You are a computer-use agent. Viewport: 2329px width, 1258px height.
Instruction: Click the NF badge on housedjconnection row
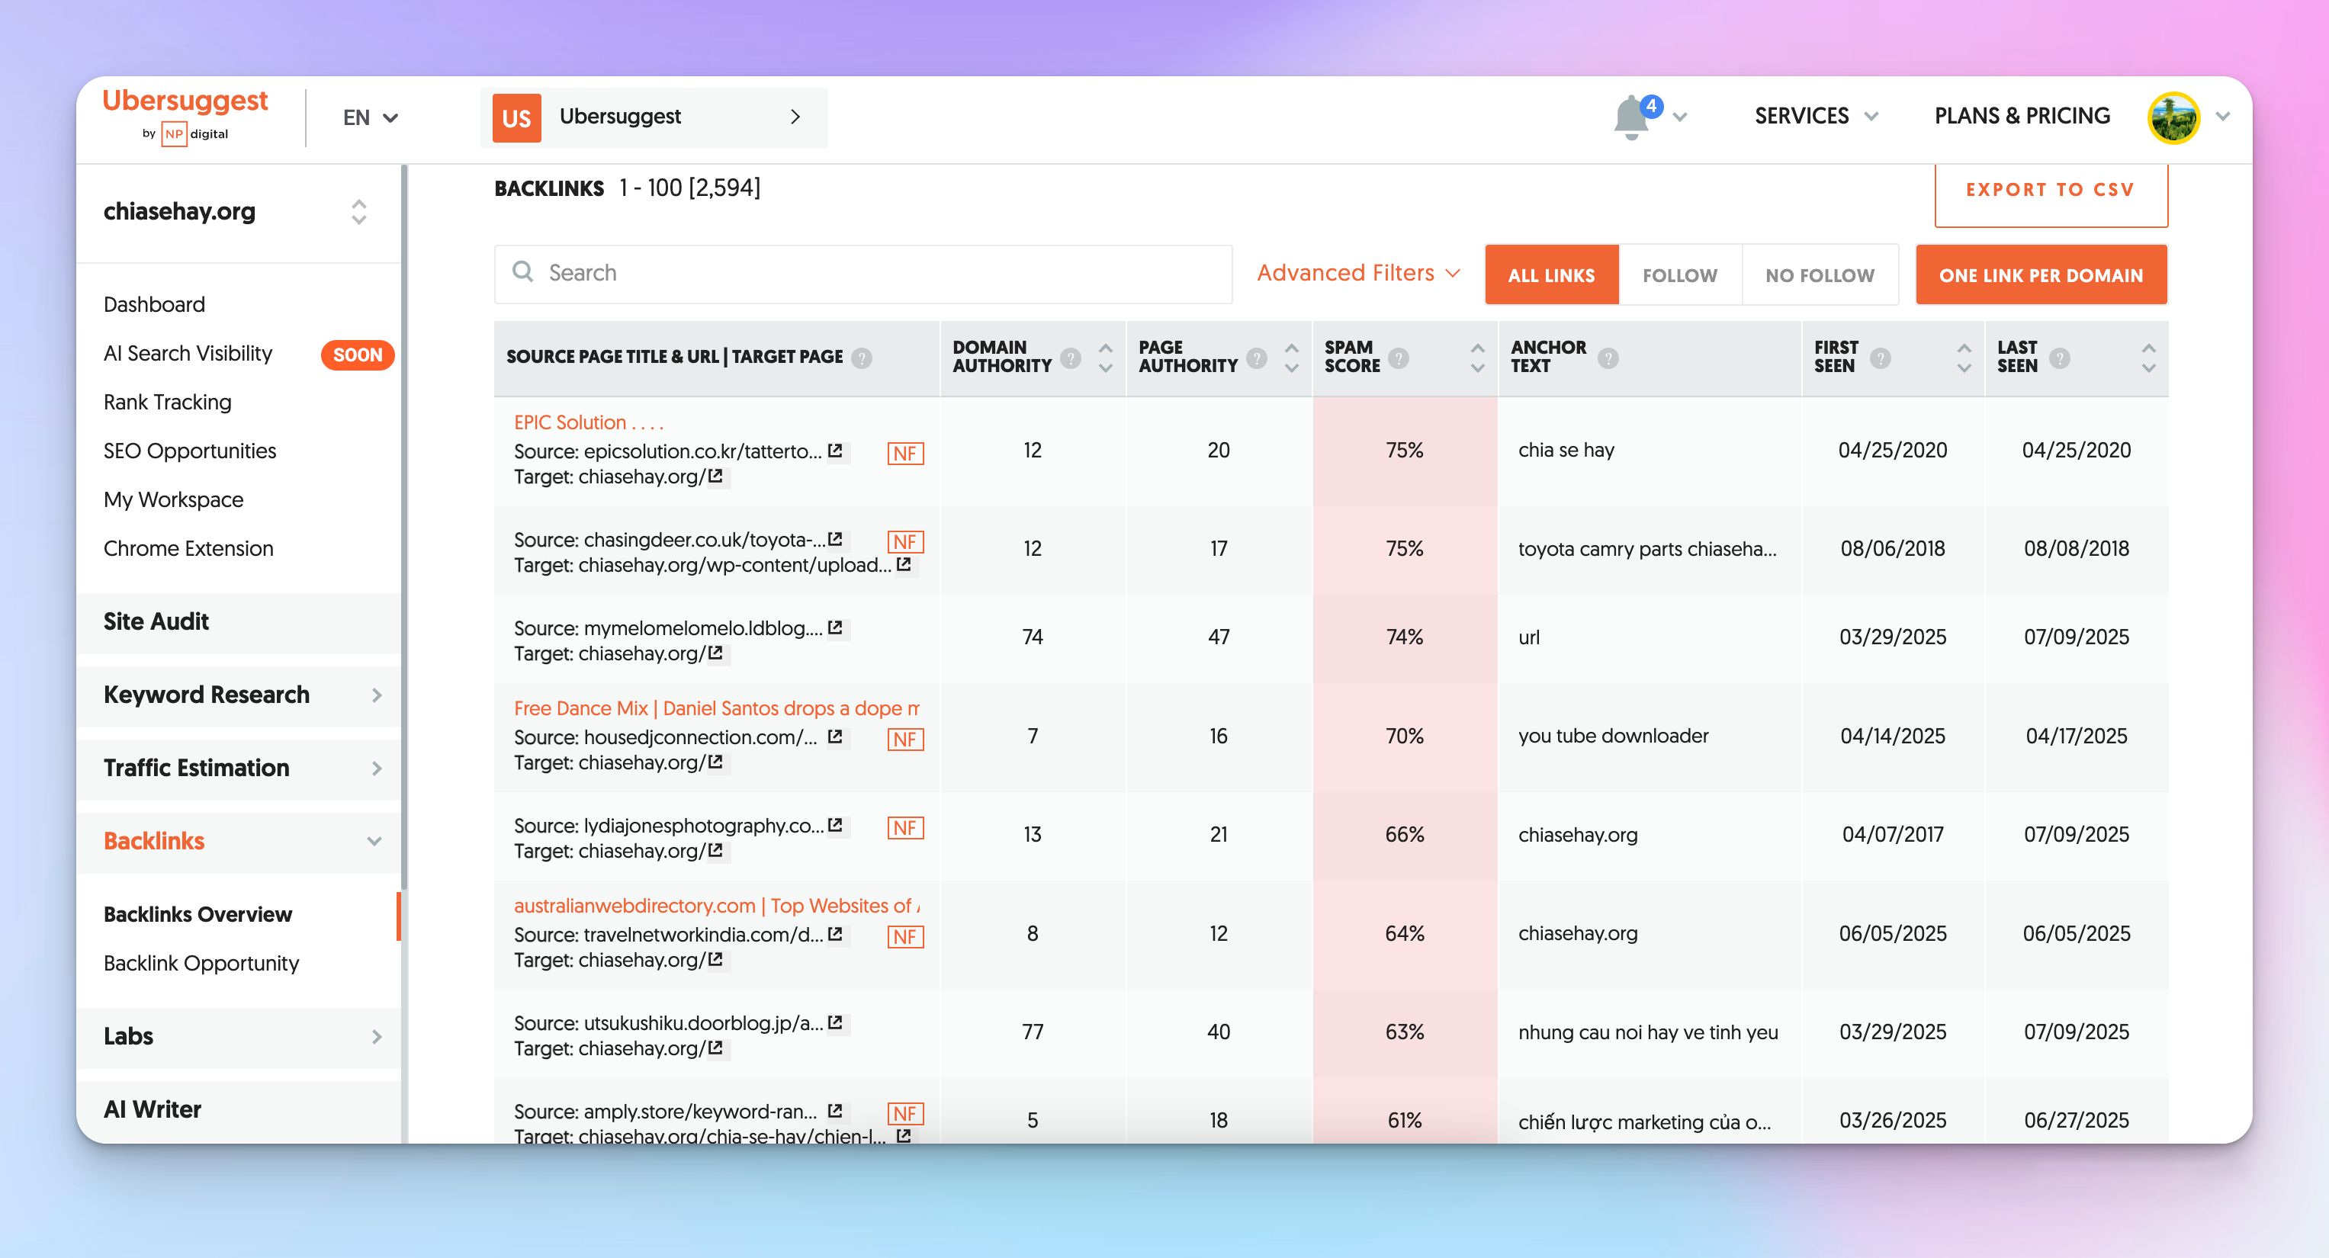click(905, 740)
